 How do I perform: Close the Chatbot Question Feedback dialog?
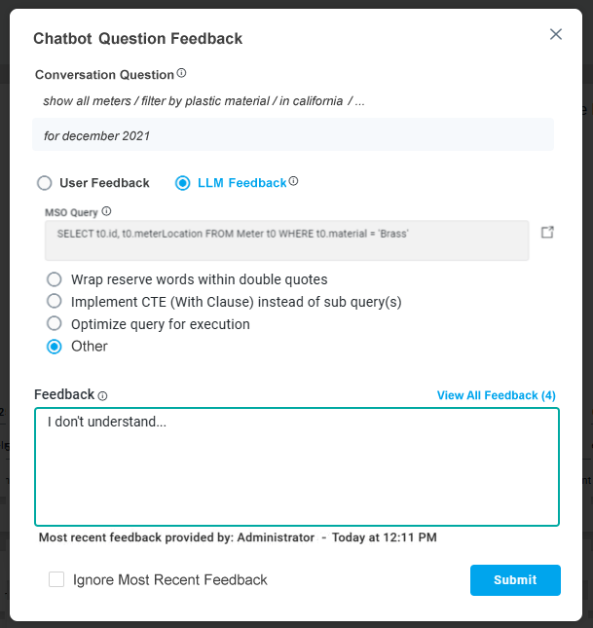pos(556,34)
